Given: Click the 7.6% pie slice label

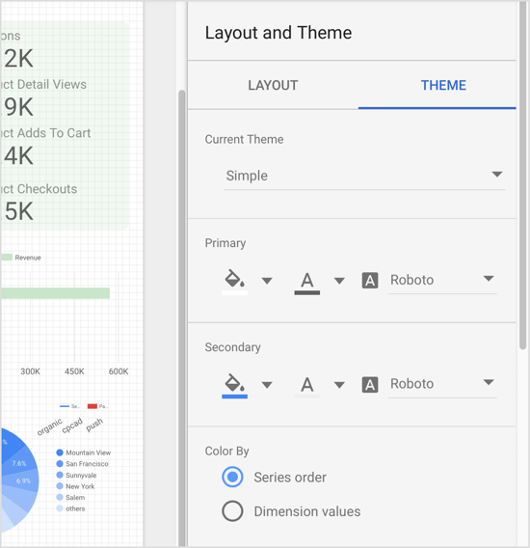Looking at the screenshot, I should 19,463.
